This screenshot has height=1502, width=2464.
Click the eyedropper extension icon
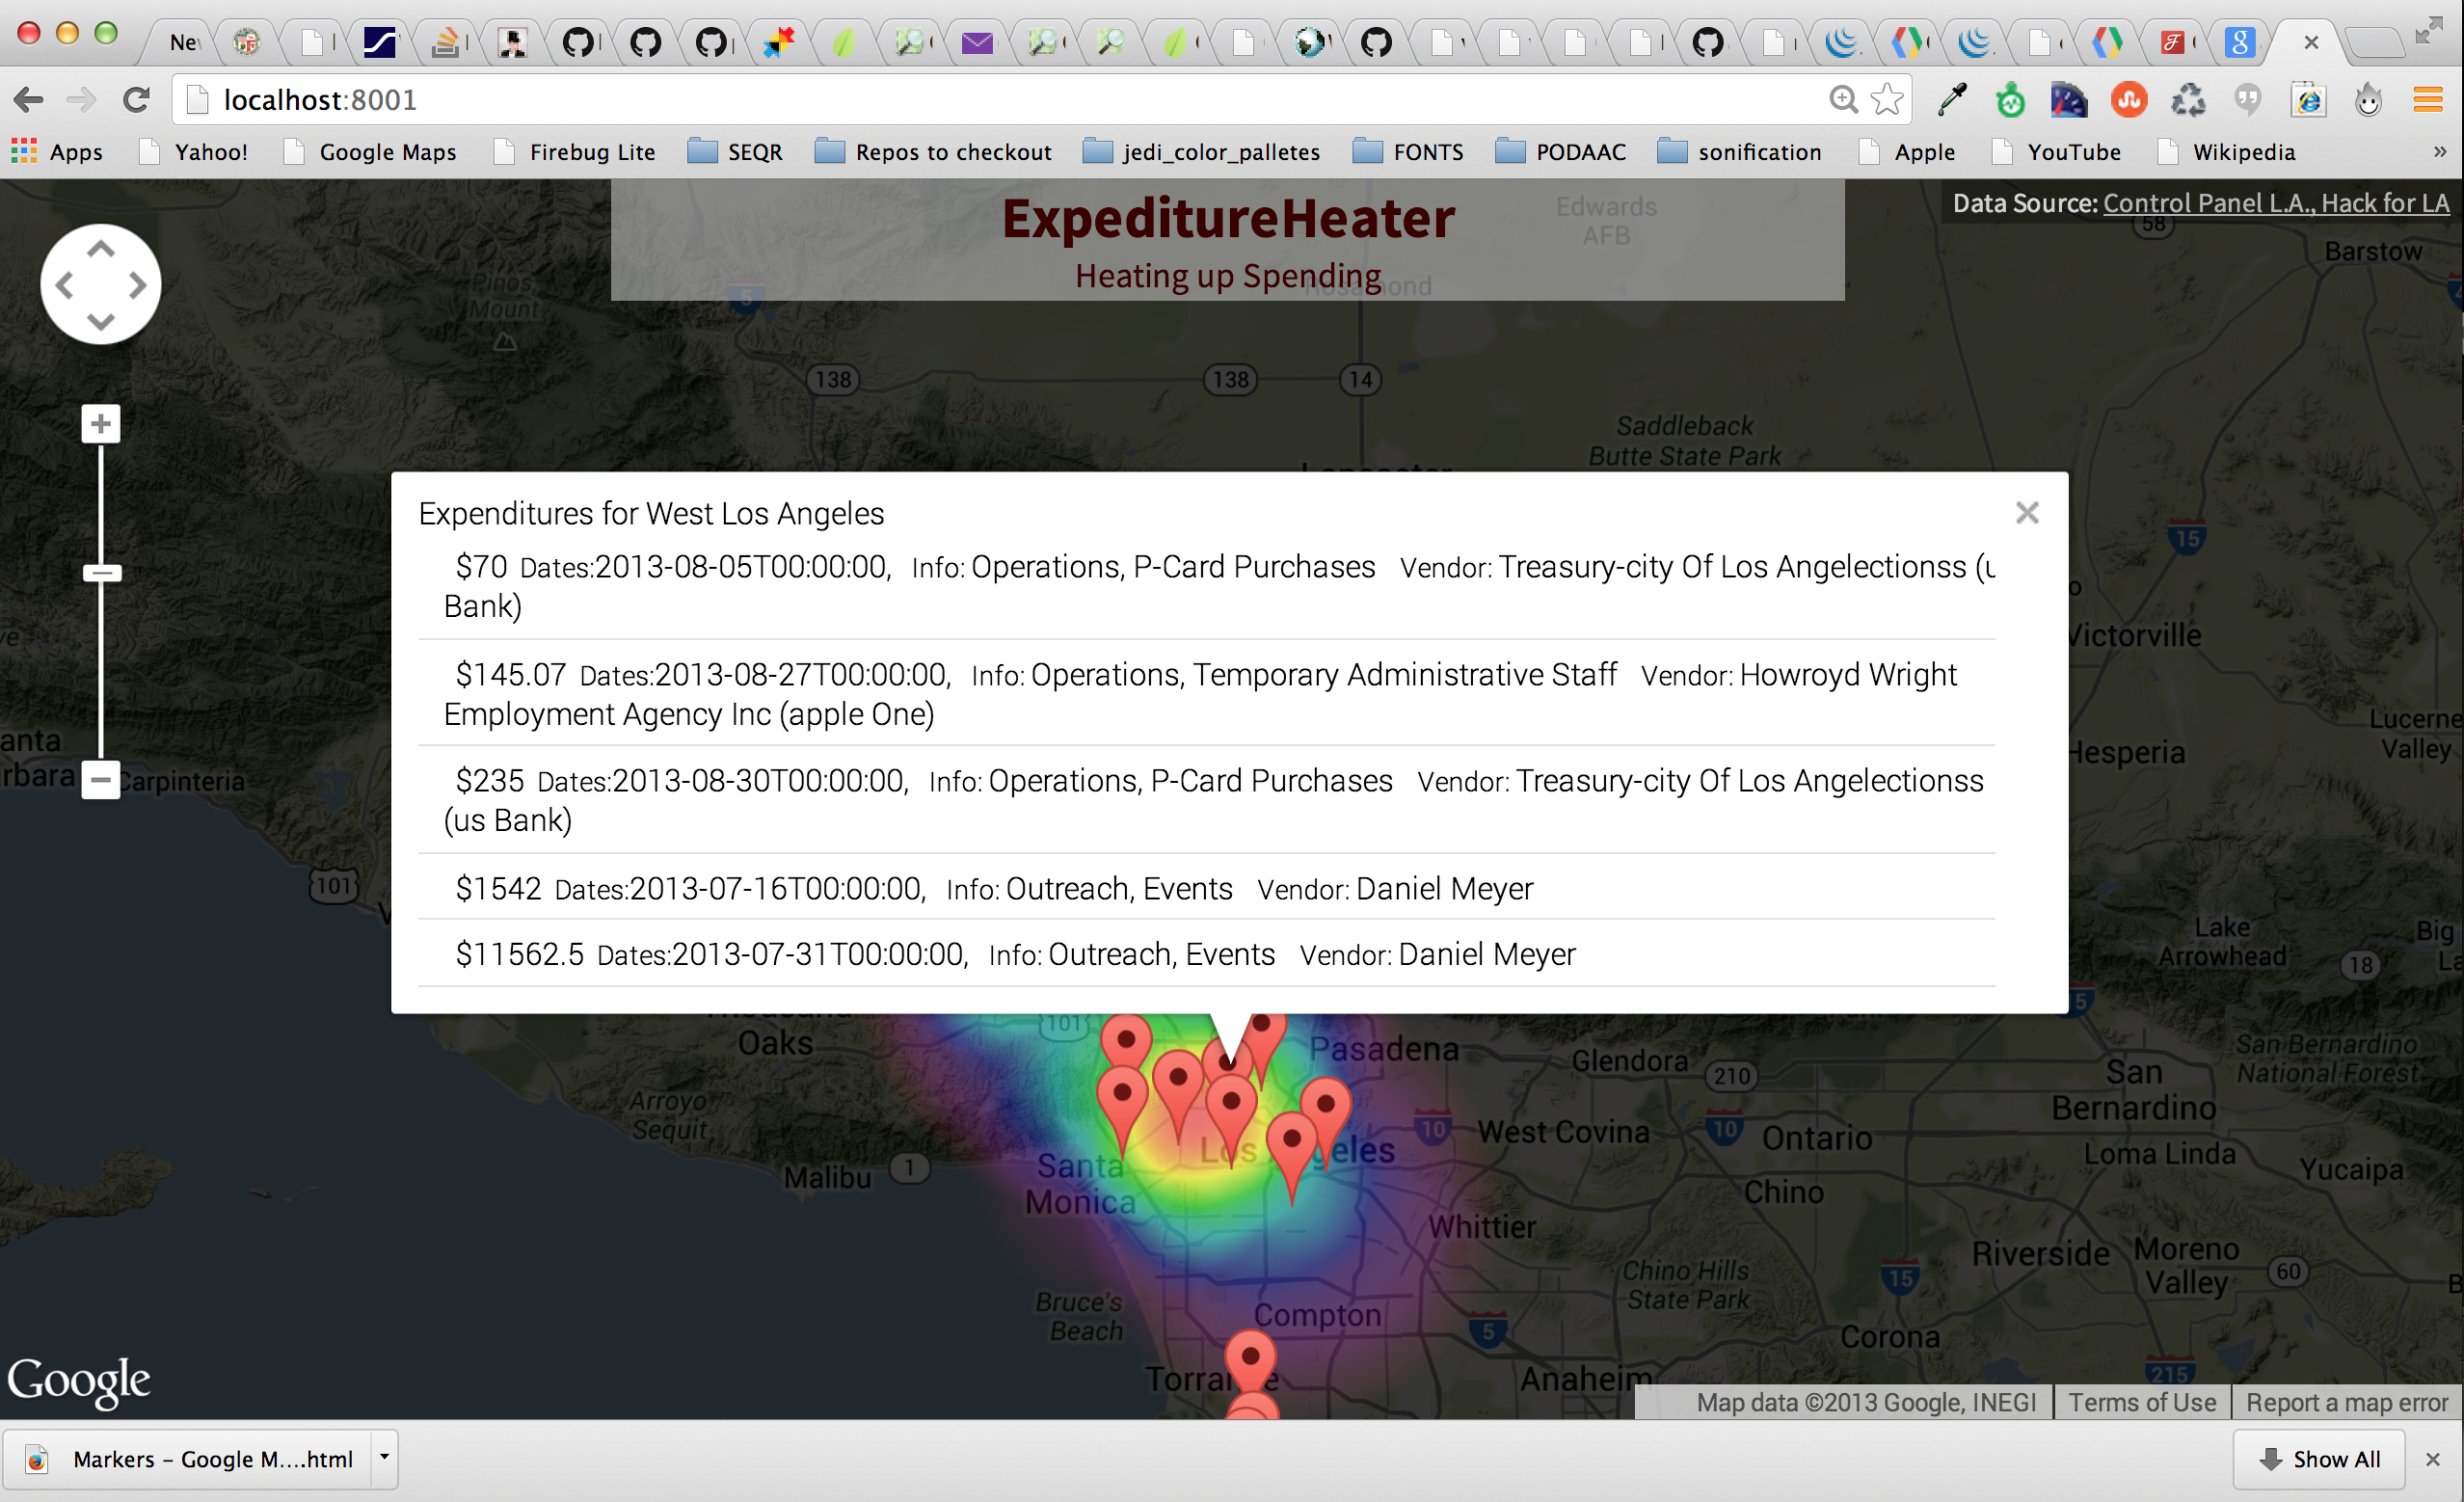(1952, 100)
